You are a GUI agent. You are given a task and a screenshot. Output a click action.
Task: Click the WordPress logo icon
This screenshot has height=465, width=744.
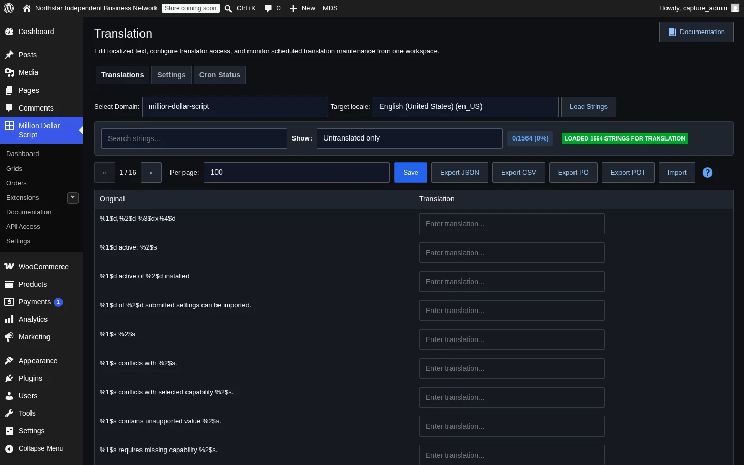tap(9, 8)
